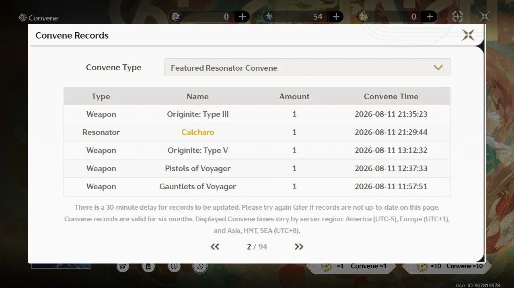The height and width of the screenshot is (288, 514).
Task: Open the shop cart icon at bottom
Action: click(x=123, y=266)
